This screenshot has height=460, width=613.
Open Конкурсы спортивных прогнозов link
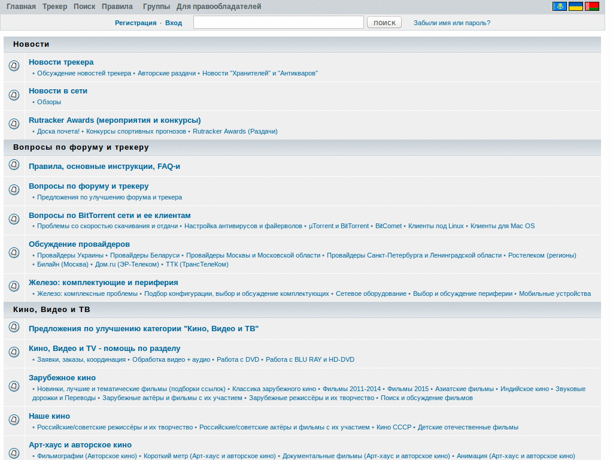tap(136, 131)
